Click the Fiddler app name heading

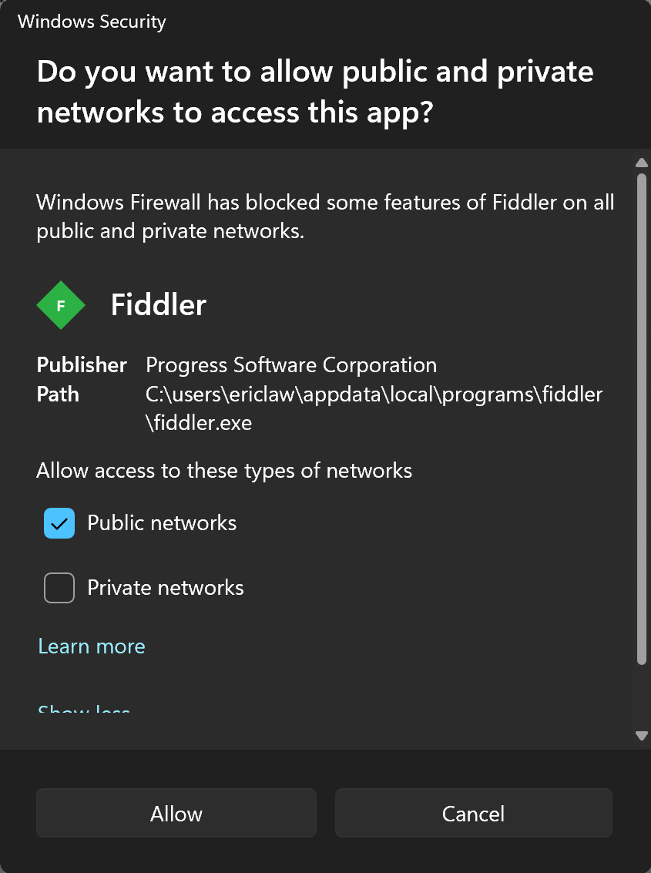(159, 305)
